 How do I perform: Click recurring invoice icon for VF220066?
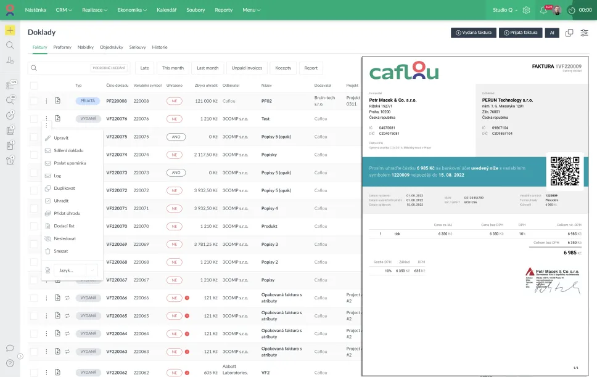[x=67, y=298]
